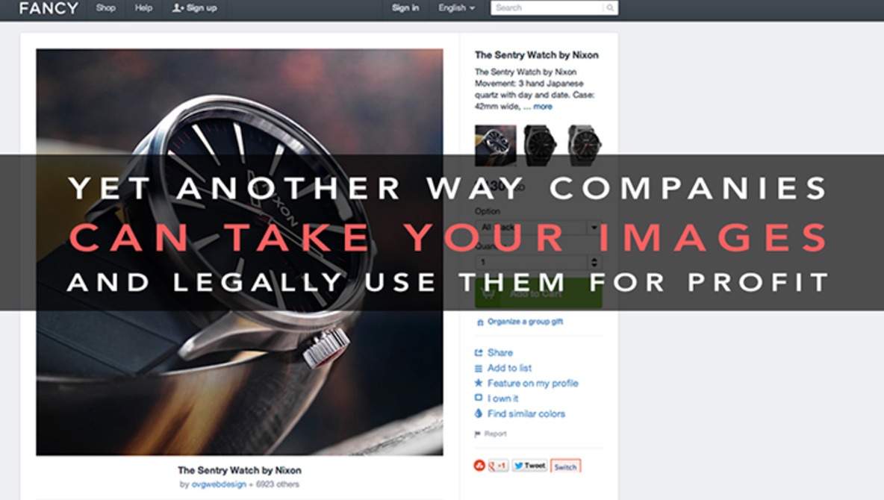
Task: Click Find similar colors droplet icon
Action: click(x=479, y=413)
